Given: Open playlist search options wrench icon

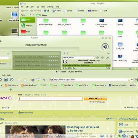Looking at the screenshot, I should [108, 57].
